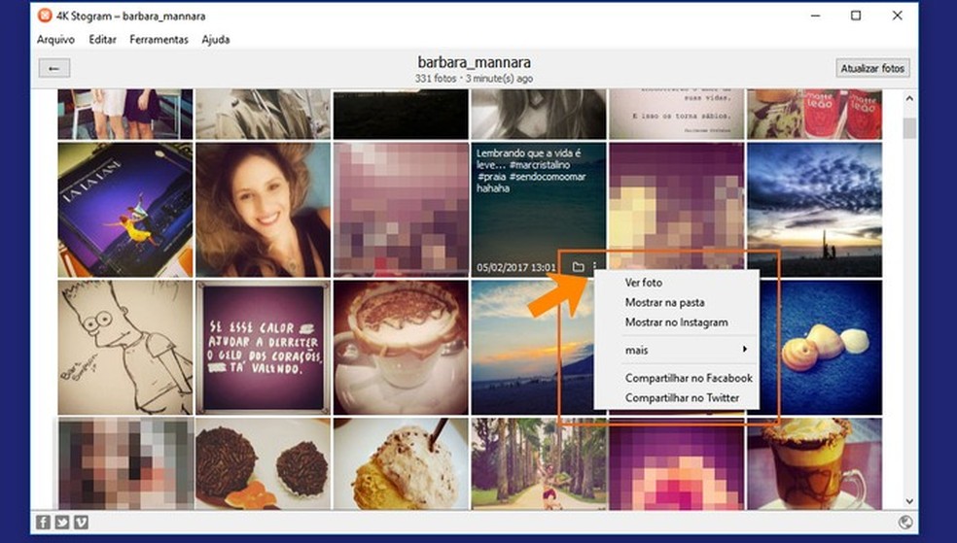Click the globe icon in status bar
957x543 pixels.
[905, 522]
